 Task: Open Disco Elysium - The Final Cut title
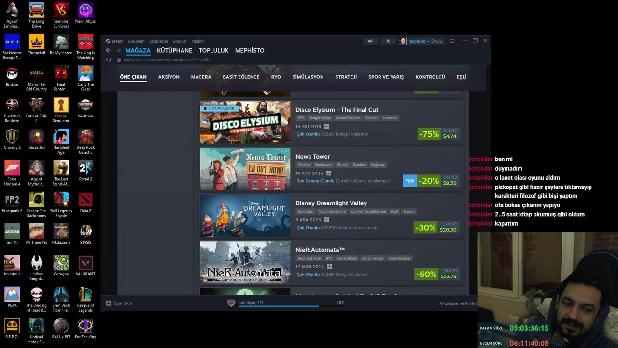[x=337, y=110]
